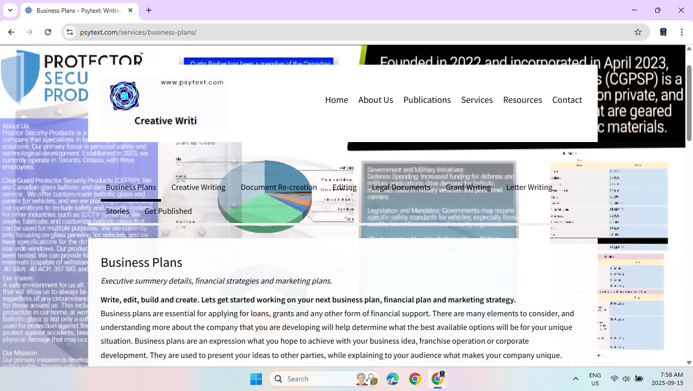Open the Contact menu item
The image size is (693, 391).
(x=567, y=100)
